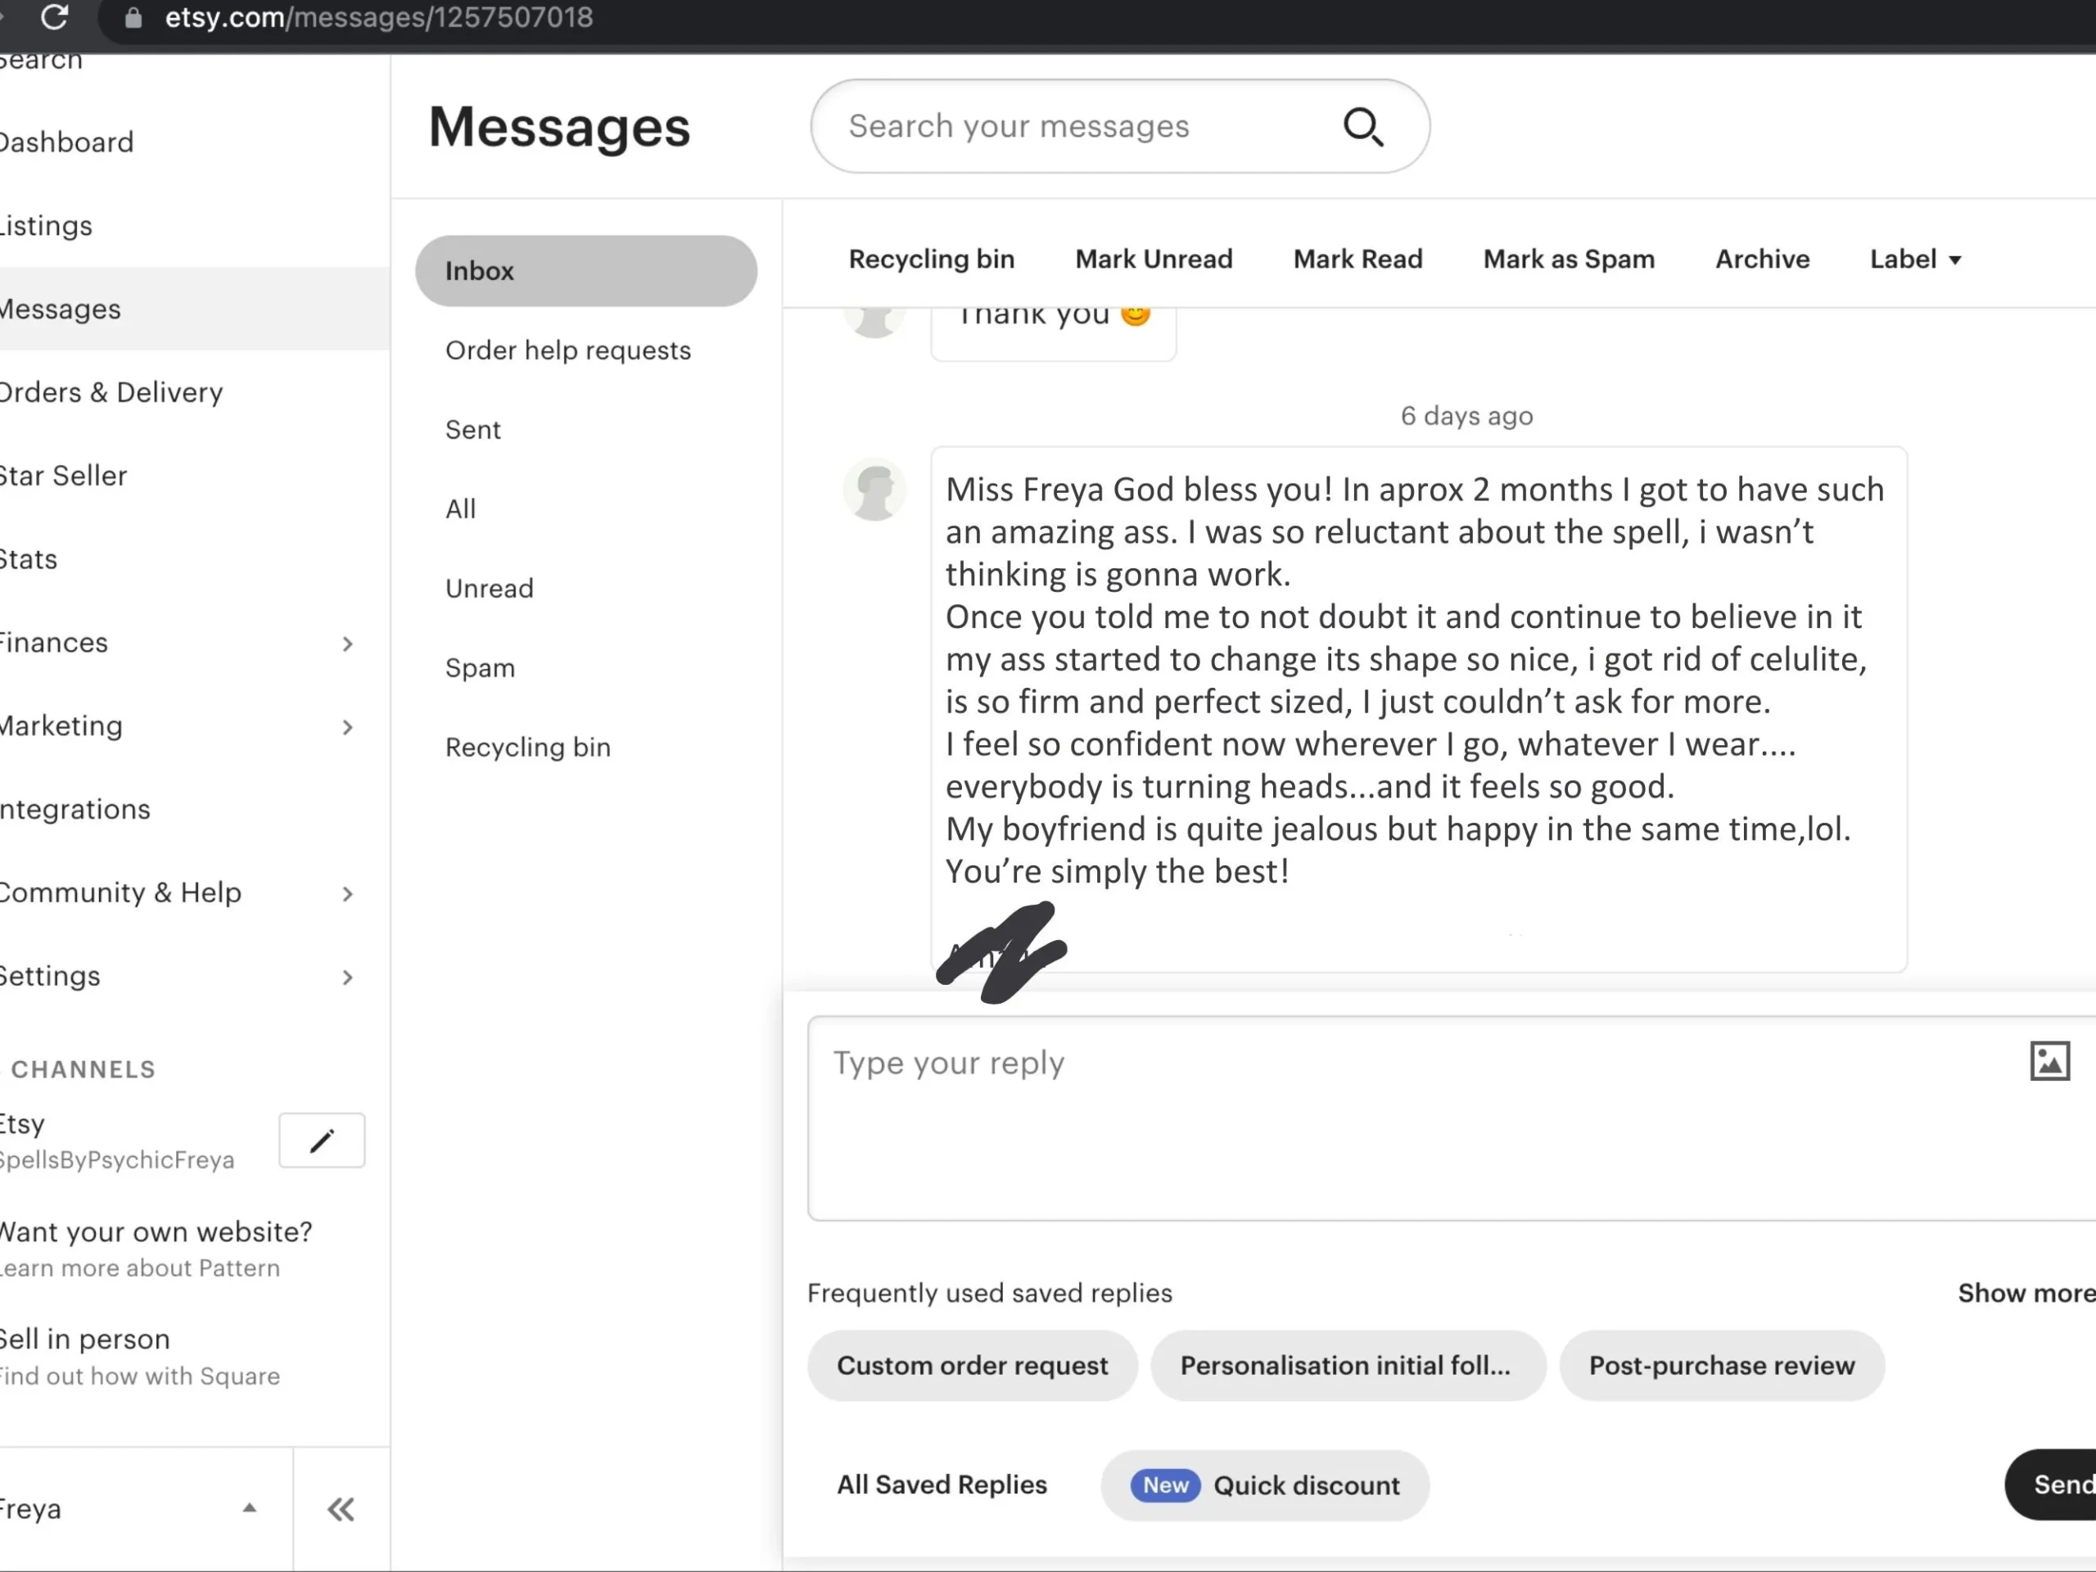
Task: Click the attach image icon in reply box
Action: [2049, 1060]
